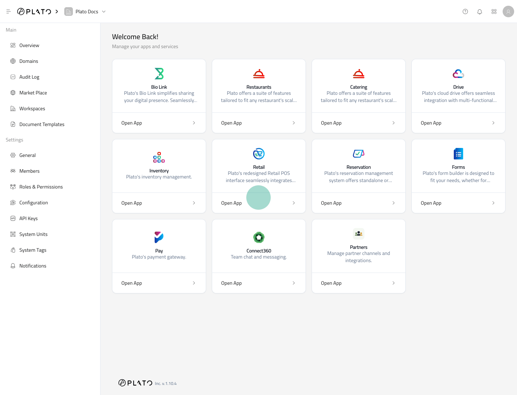This screenshot has width=517, height=395.
Task: Go to Overview in the sidebar
Action: pyautogui.click(x=50, y=45)
